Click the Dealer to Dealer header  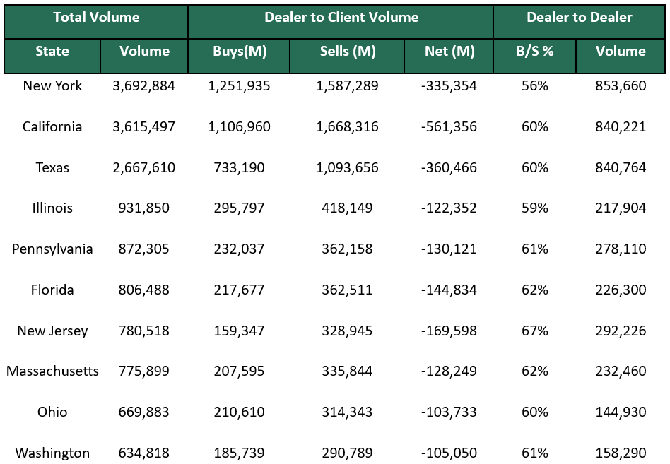pyautogui.click(x=579, y=18)
